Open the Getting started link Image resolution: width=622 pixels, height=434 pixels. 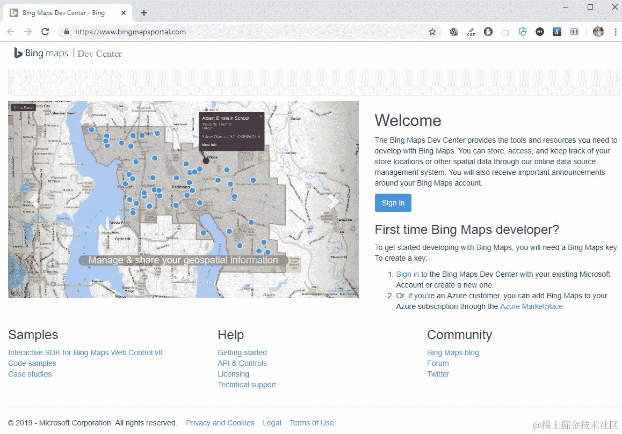click(242, 352)
